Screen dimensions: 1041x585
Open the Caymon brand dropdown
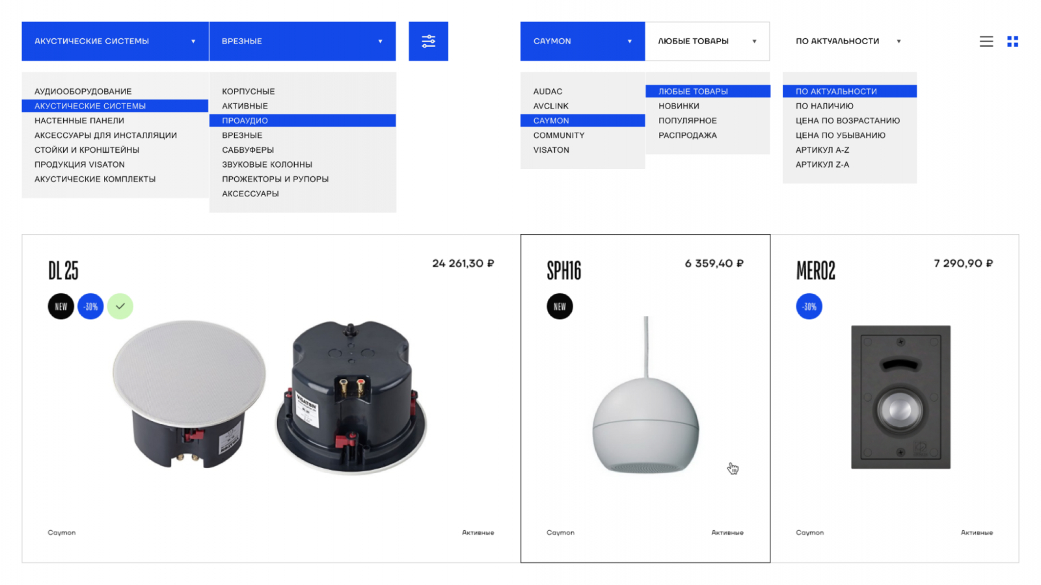tap(582, 41)
